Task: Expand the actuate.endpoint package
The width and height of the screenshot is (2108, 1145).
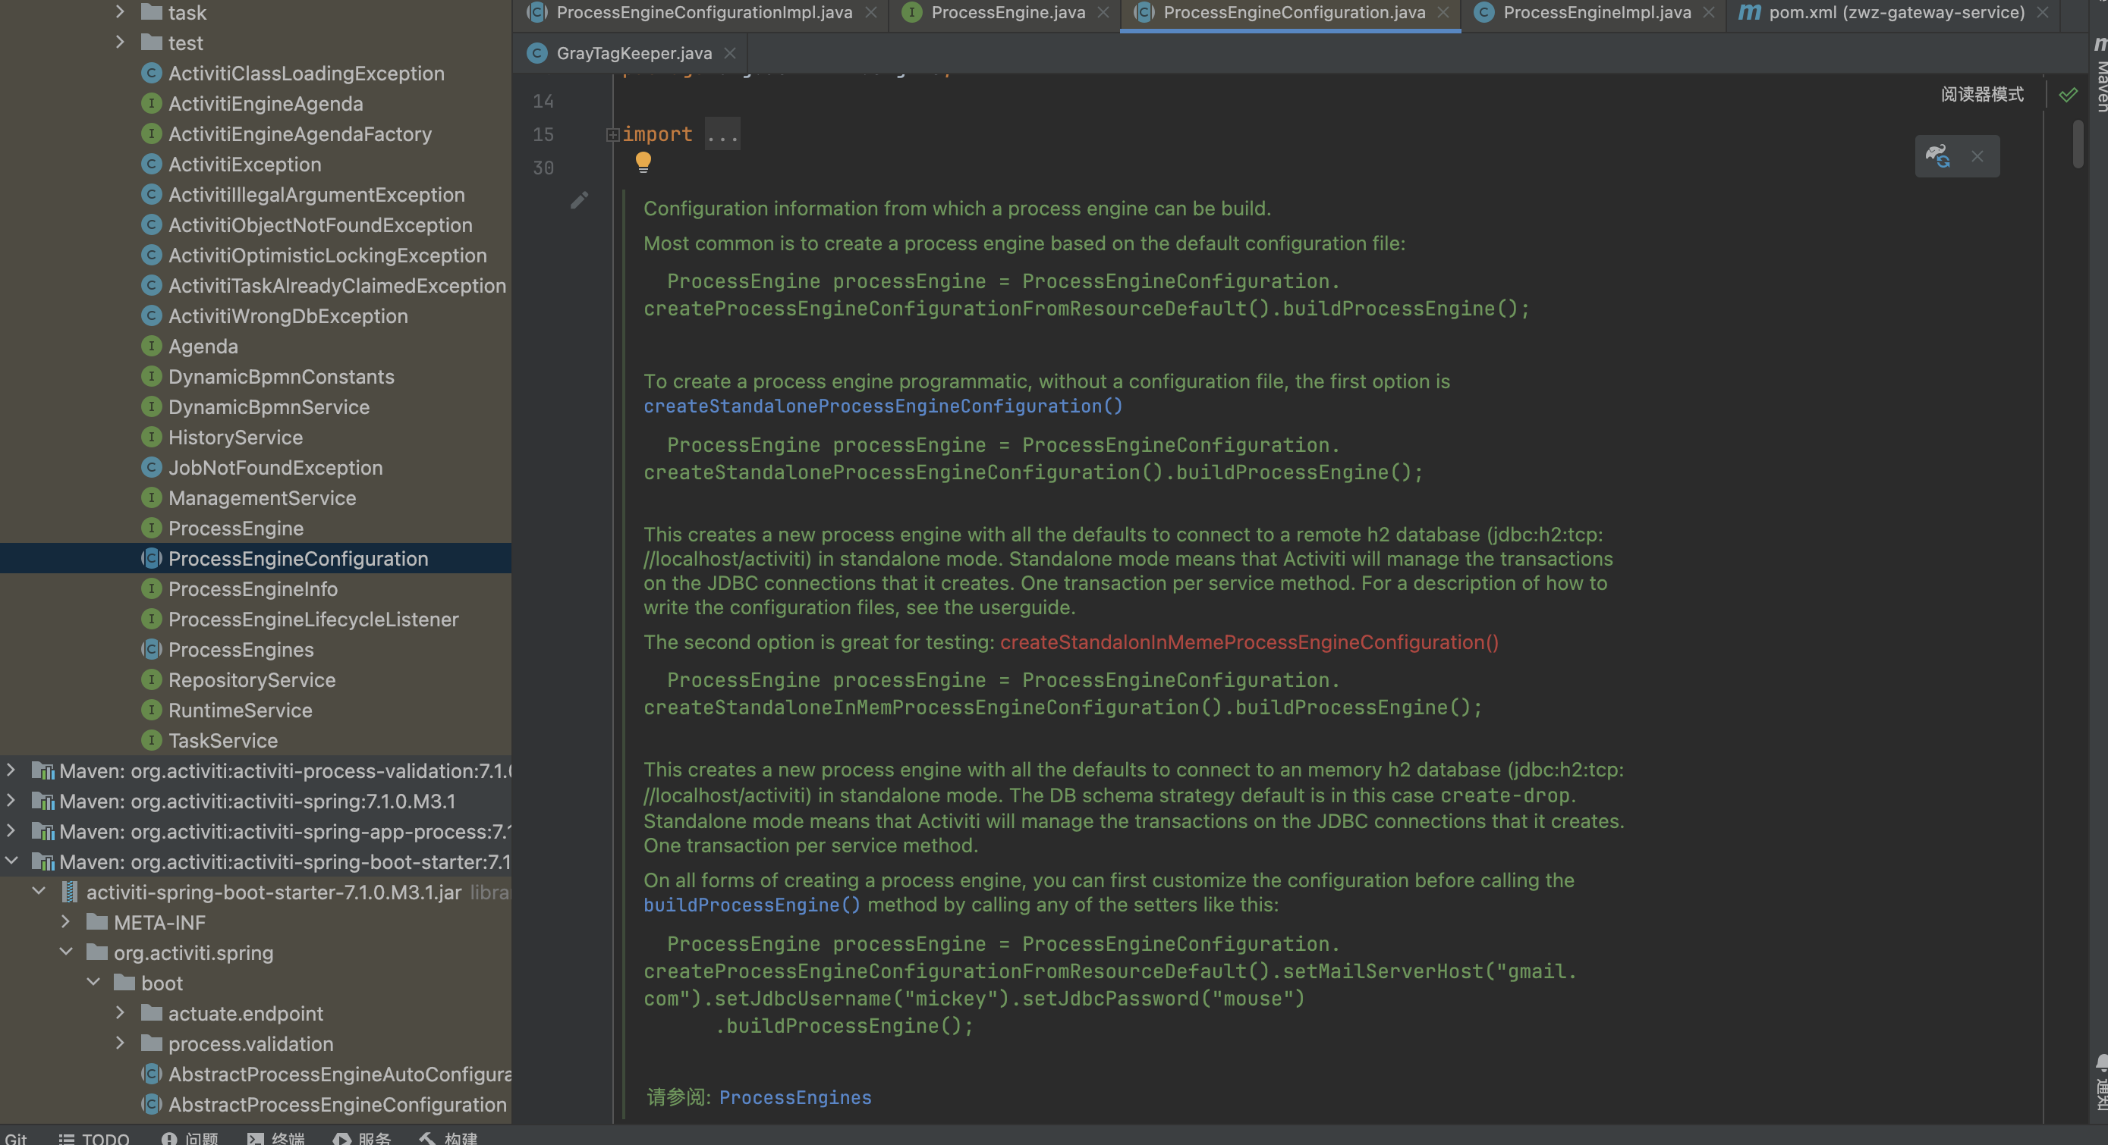Action: [121, 1012]
